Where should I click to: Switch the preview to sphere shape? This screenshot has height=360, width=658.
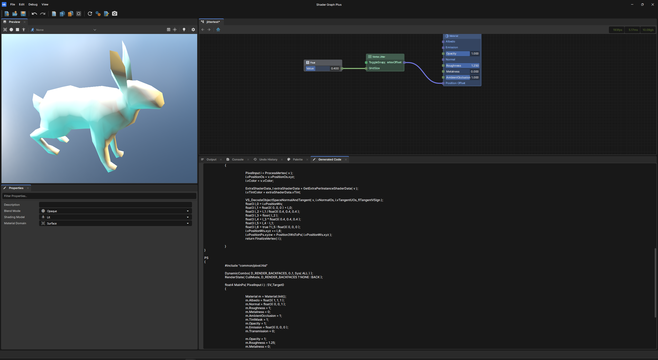pyautogui.click(x=11, y=30)
